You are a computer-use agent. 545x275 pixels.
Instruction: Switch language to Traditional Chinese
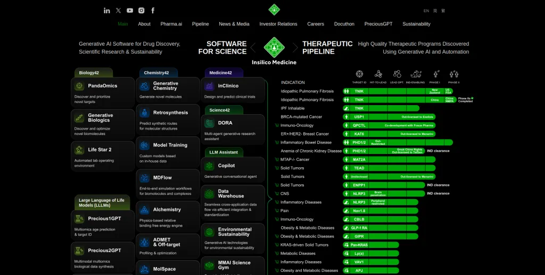point(443,11)
